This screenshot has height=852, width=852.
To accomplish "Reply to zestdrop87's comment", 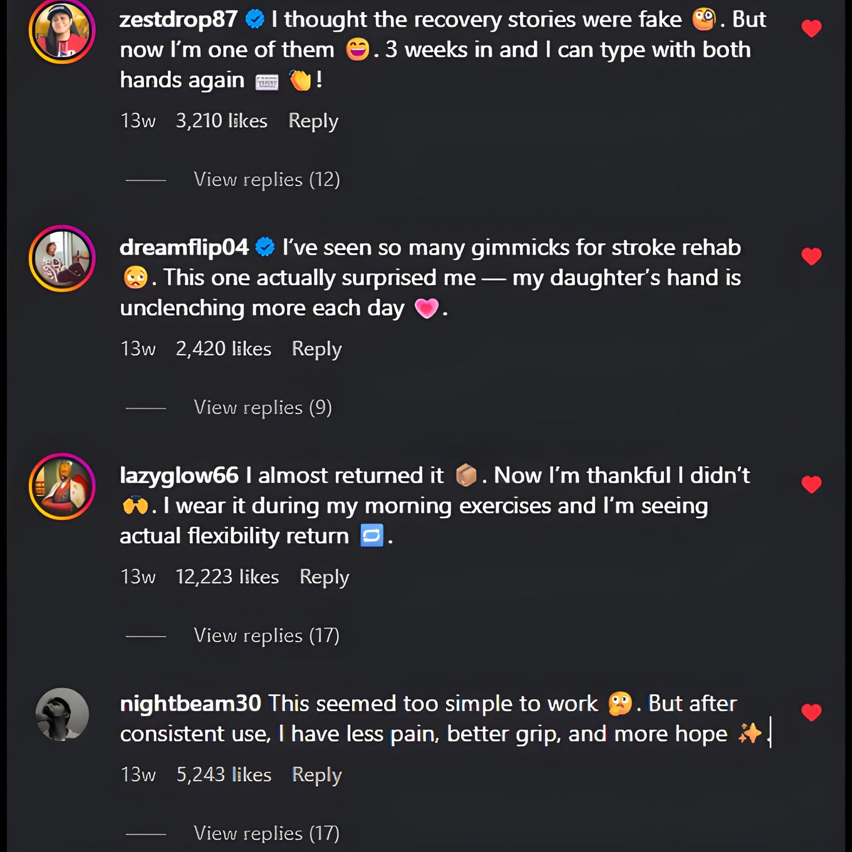I will (x=313, y=121).
